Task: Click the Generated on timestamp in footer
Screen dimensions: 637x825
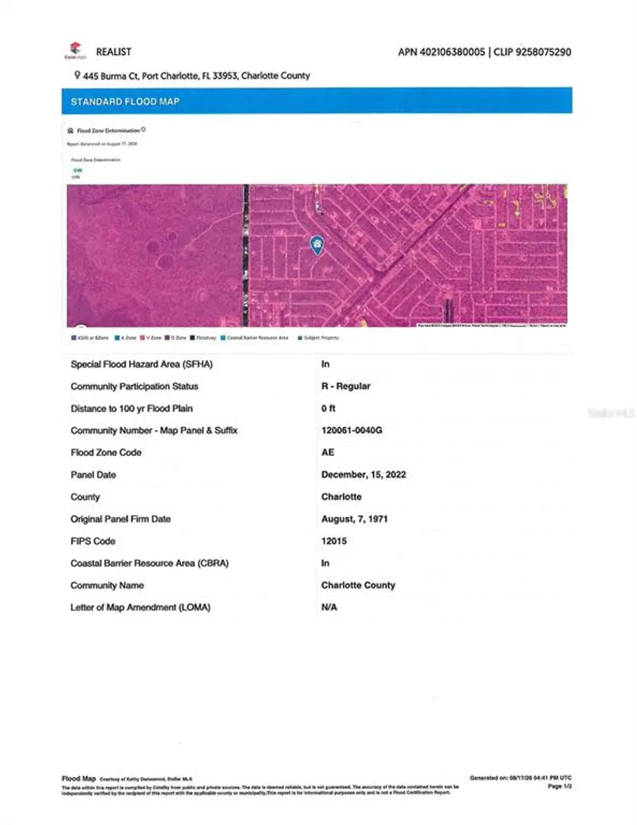Action: [521, 778]
